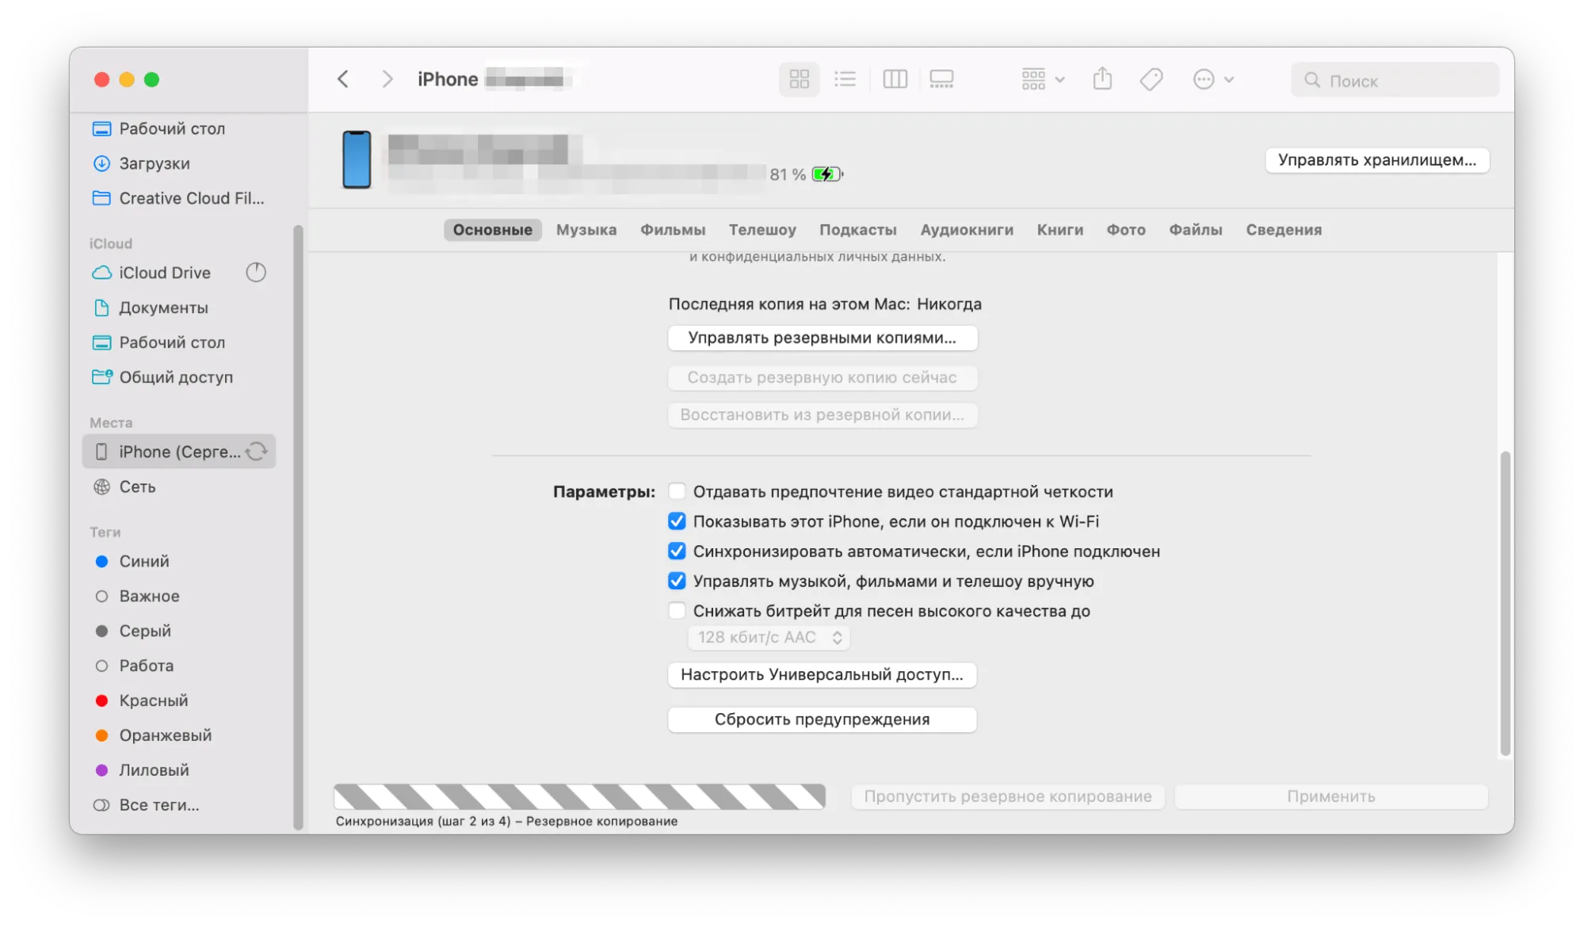Enable standard definition video preference checkbox
This screenshot has width=1584, height=927.
tap(677, 492)
